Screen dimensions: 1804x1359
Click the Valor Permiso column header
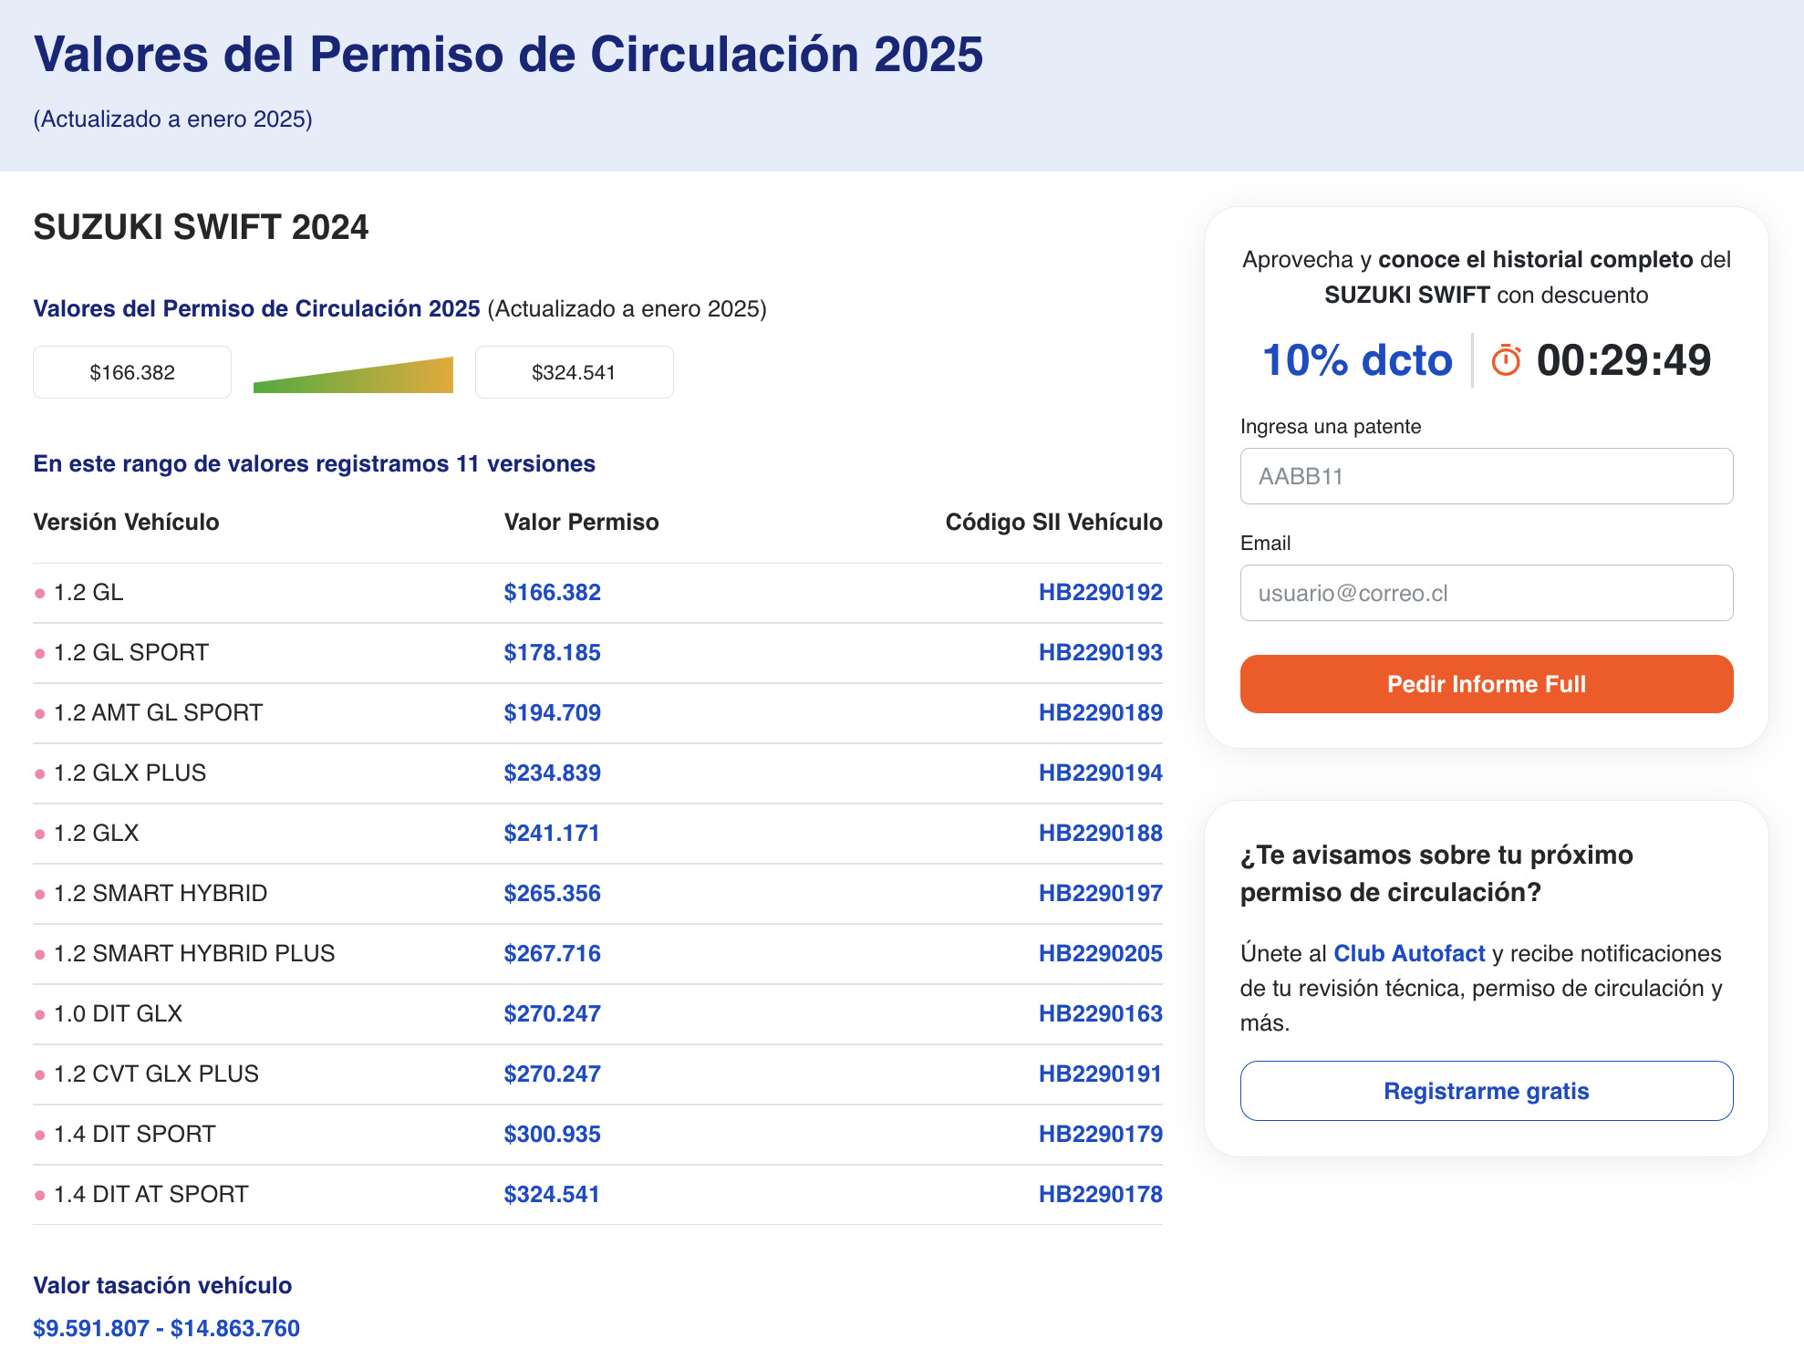tap(581, 522)
